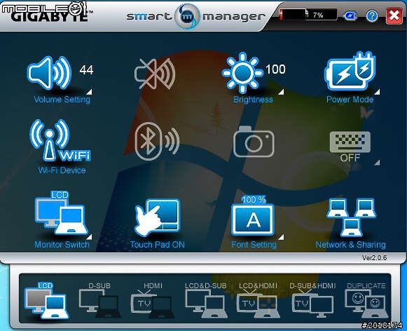407x331 pixels.
Task: Click the volume value 44
Action: click(x=86, y=70)
